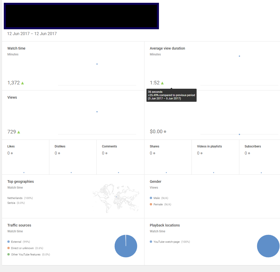Click the Watch time chart data point
The width and height of the screenshot is (280, 272).
click(x=97, y=64)
